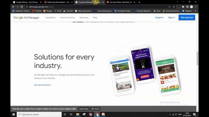This screenshot has width=209, height=117.
Task: Click the address bar URL field
Action: pyautogui.click(x=97, y=7)
